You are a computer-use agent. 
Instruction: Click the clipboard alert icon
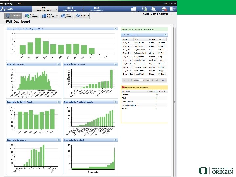point(164,9)
